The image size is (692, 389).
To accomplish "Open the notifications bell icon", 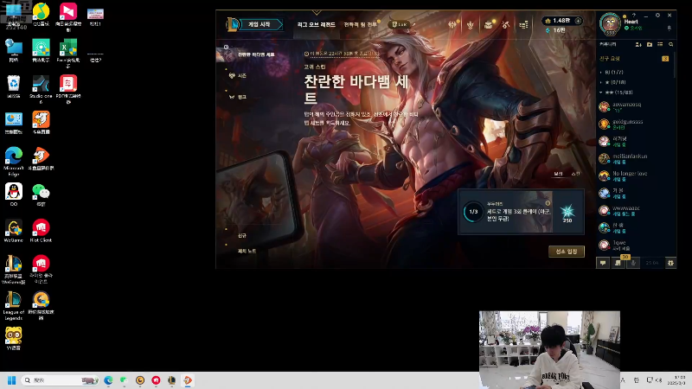I will (x=669, y=29).
